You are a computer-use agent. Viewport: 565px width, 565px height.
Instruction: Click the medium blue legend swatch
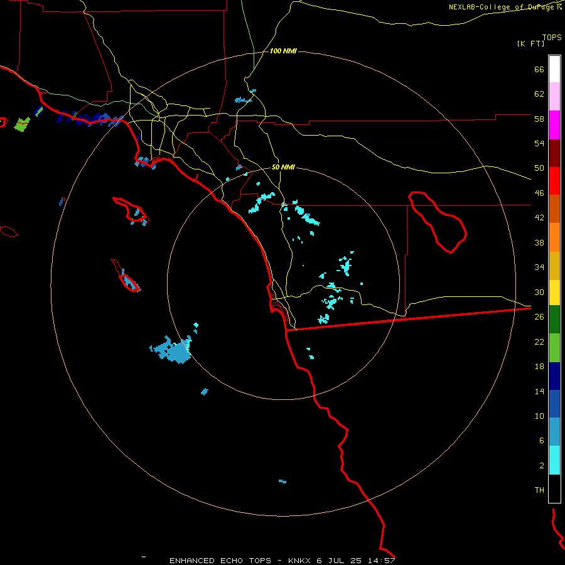pyautogui.click(x=554, y=404)
